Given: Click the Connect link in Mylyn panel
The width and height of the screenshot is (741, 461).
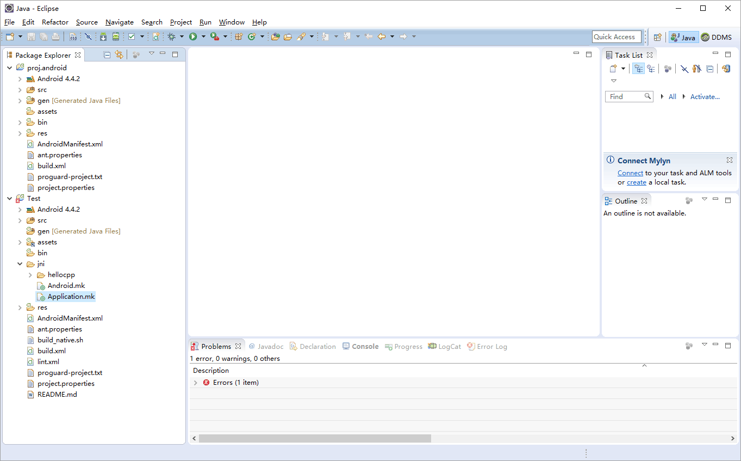Looking at the screenshot, I should click(630, 173).
